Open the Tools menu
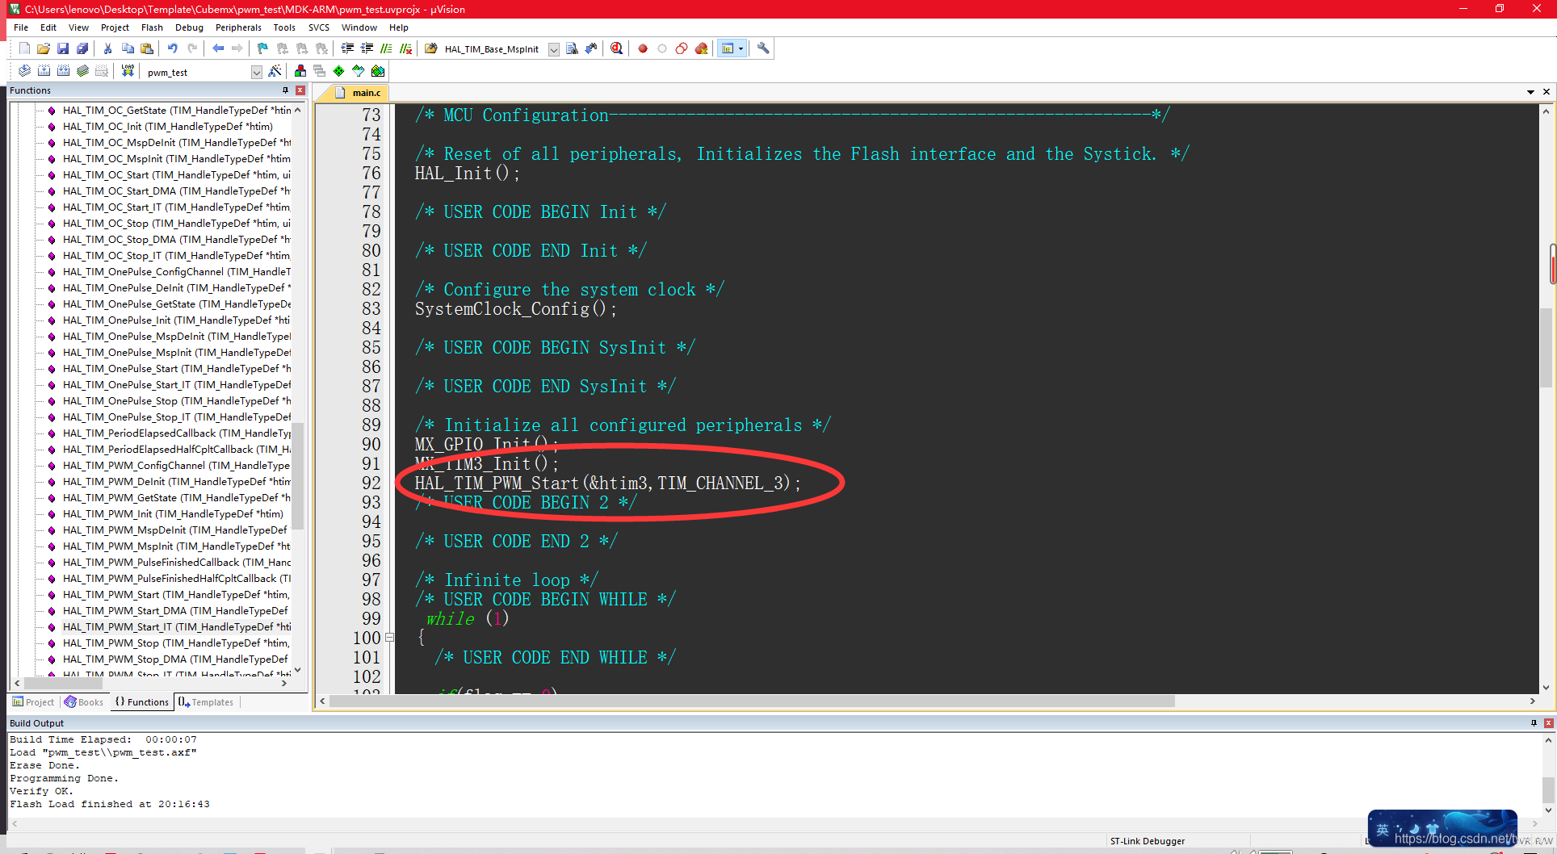The width and height of the screenshot is (1557, 854). 284,27
